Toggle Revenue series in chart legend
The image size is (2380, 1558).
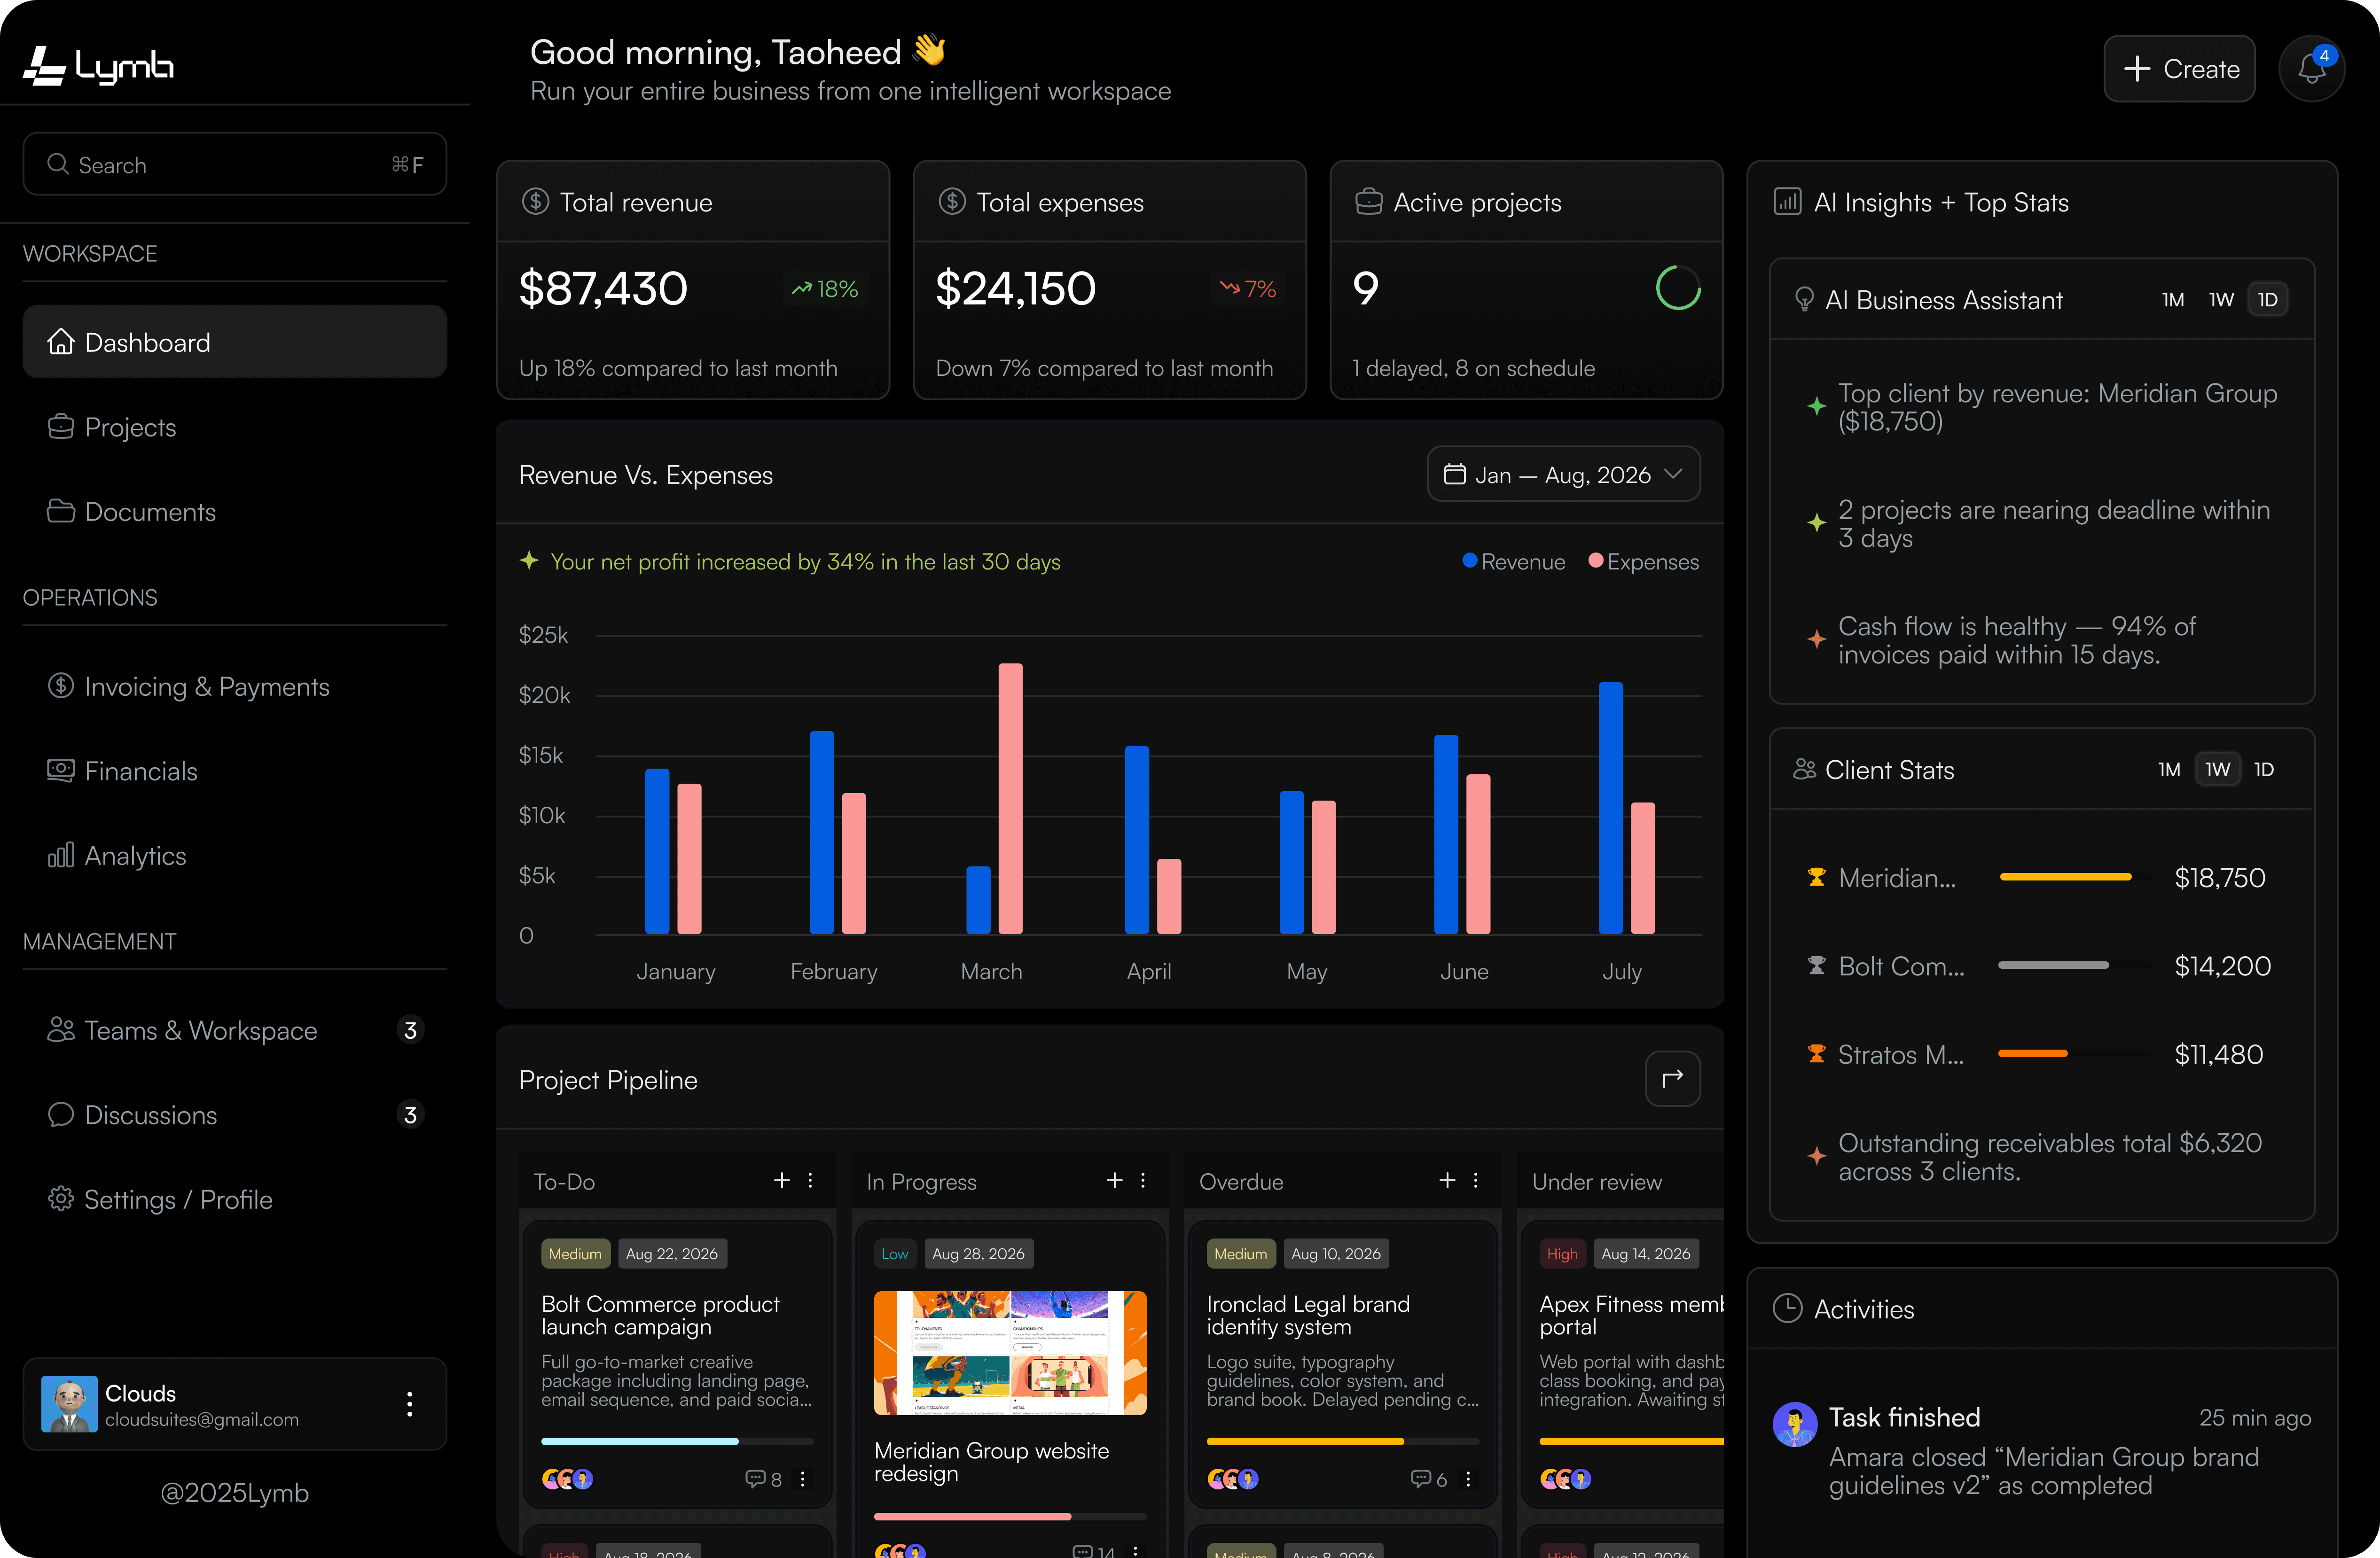[x=1513, y=562]
